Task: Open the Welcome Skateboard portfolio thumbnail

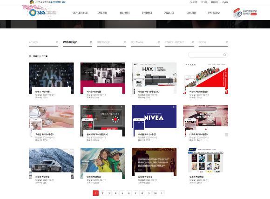Action: coord(206,121)
